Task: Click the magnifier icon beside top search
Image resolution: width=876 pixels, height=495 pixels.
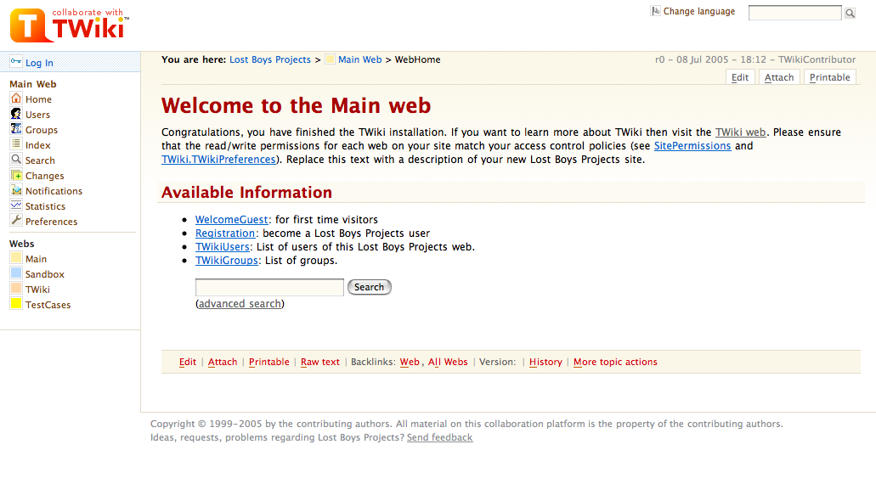Action: point(850,13)
